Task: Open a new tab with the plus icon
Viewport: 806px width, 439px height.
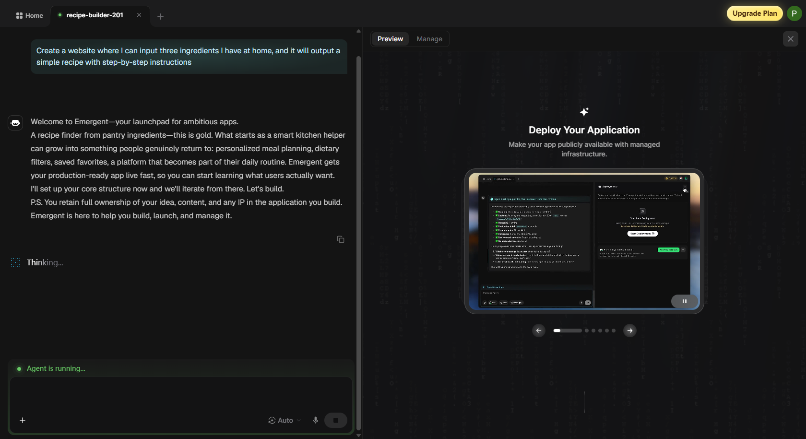Action: pyautogui.click(x=160, y=16)
